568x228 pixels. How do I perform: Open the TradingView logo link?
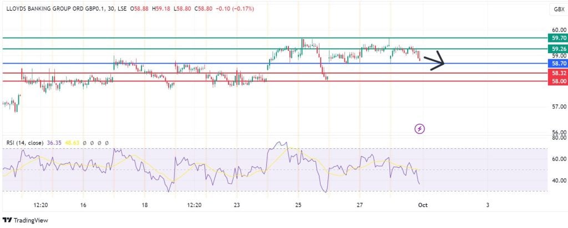tap(26, 220)
